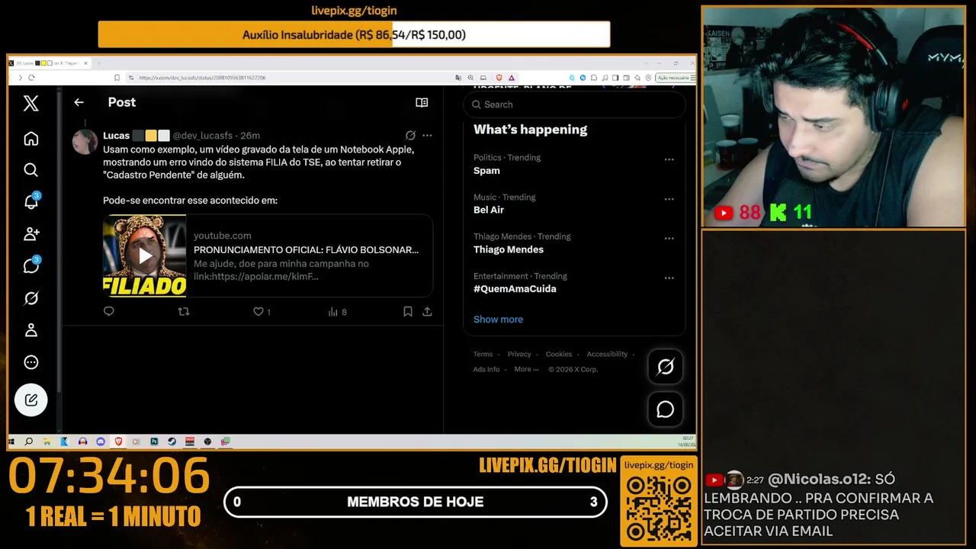
Task: Bookmark Lucas's post
Action: pyautogui.click(x=408, y=311)
